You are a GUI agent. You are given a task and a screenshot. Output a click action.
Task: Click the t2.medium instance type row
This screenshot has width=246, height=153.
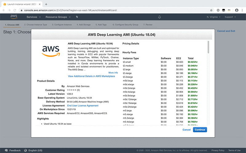click(160, 66)
